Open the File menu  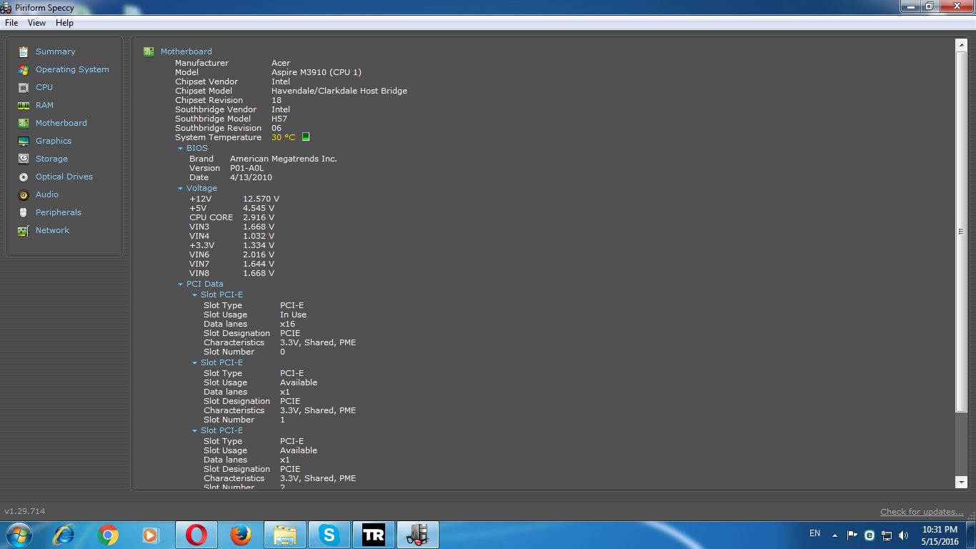pyautogui.click(x=11, y=23)
